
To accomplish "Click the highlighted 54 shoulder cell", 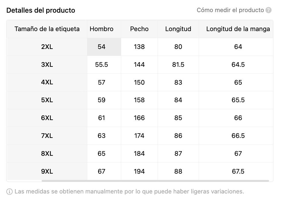I will tap(101, 47).
